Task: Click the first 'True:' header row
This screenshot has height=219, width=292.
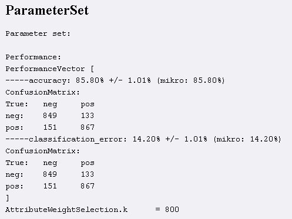Action: click(50, 104)
